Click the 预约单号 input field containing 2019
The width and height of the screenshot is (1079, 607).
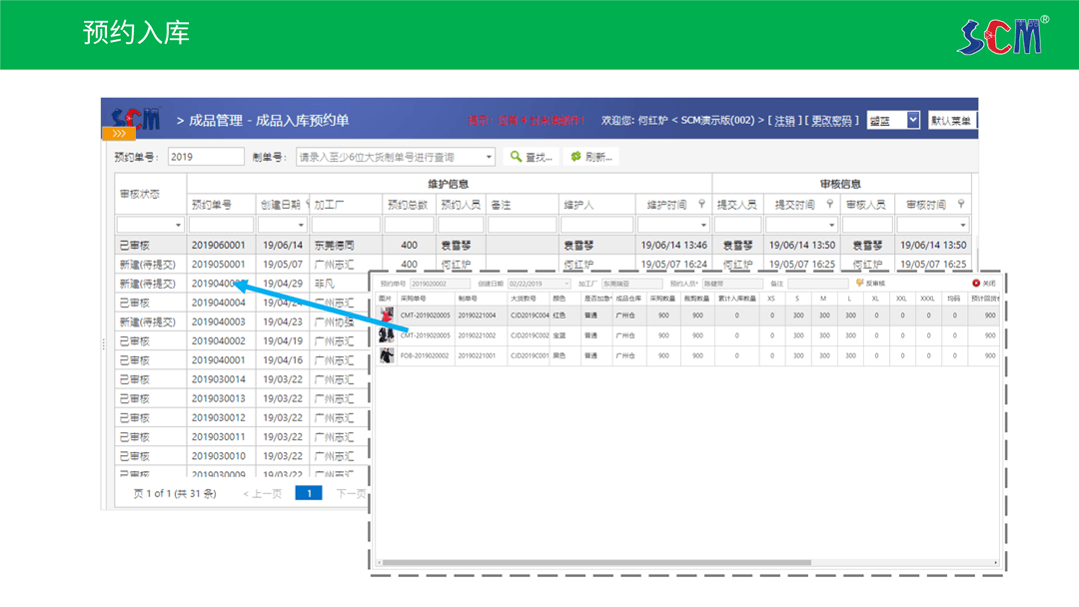point(205,157)
